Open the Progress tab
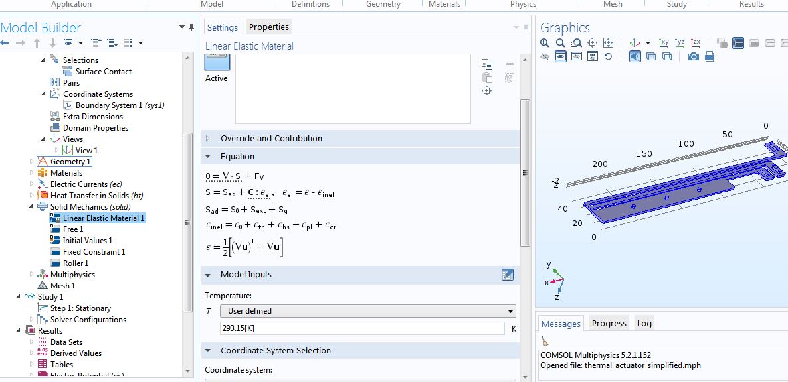 pyautogui.click(x=609, y=324)
